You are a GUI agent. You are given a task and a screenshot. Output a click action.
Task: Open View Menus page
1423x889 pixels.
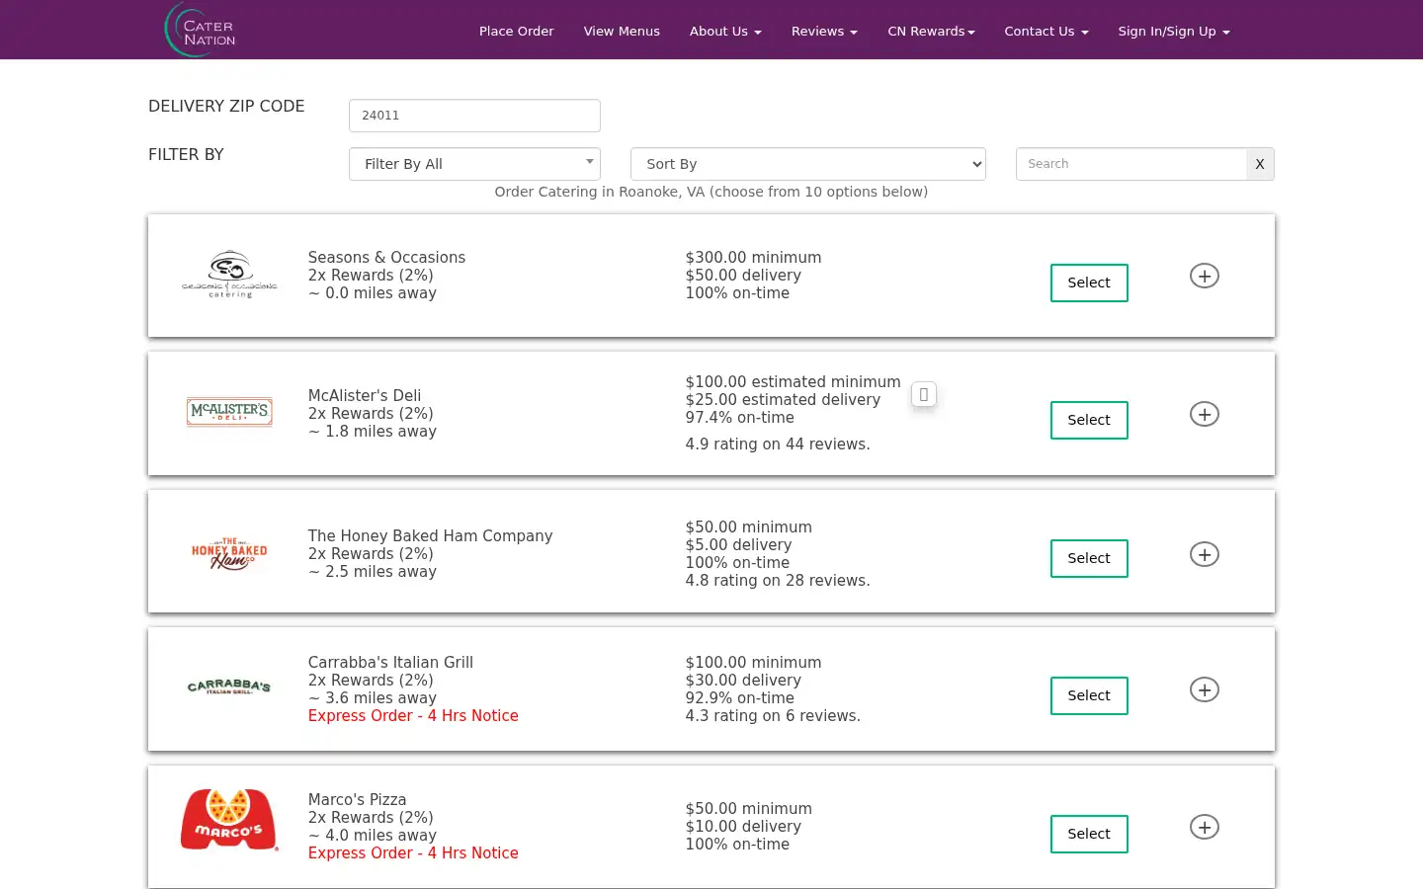pos(622,32)
